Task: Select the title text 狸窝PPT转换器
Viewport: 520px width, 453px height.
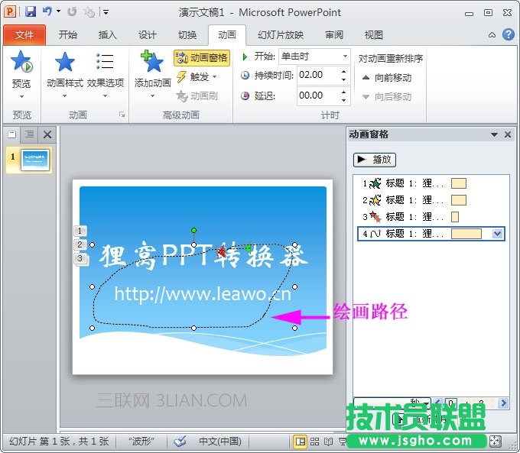Action: (x=203, y=255)
